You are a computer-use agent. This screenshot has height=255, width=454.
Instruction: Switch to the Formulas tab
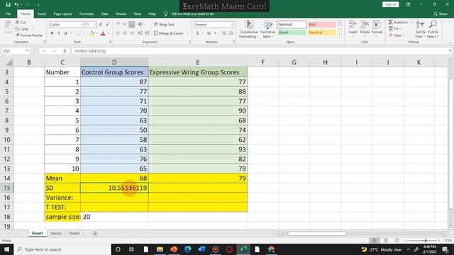pyautogui.click(x=87, y=14)
